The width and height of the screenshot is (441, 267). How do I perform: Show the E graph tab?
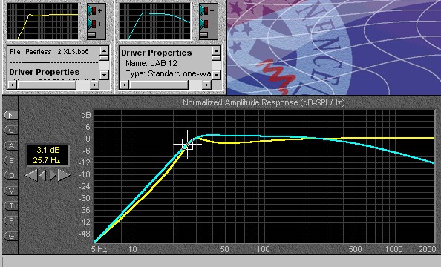(x=11, y=160)
